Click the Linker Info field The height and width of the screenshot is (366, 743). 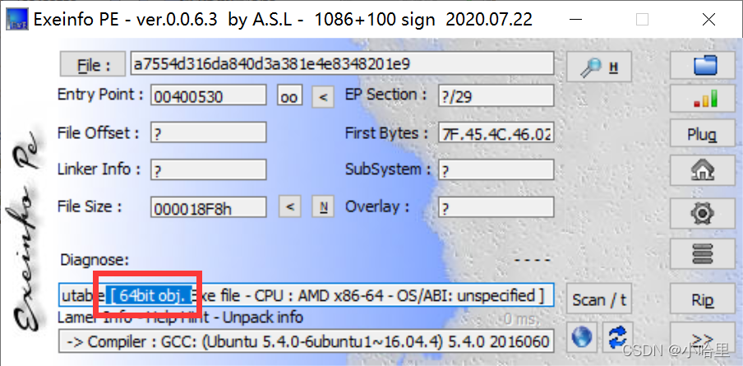pos(209,169)
